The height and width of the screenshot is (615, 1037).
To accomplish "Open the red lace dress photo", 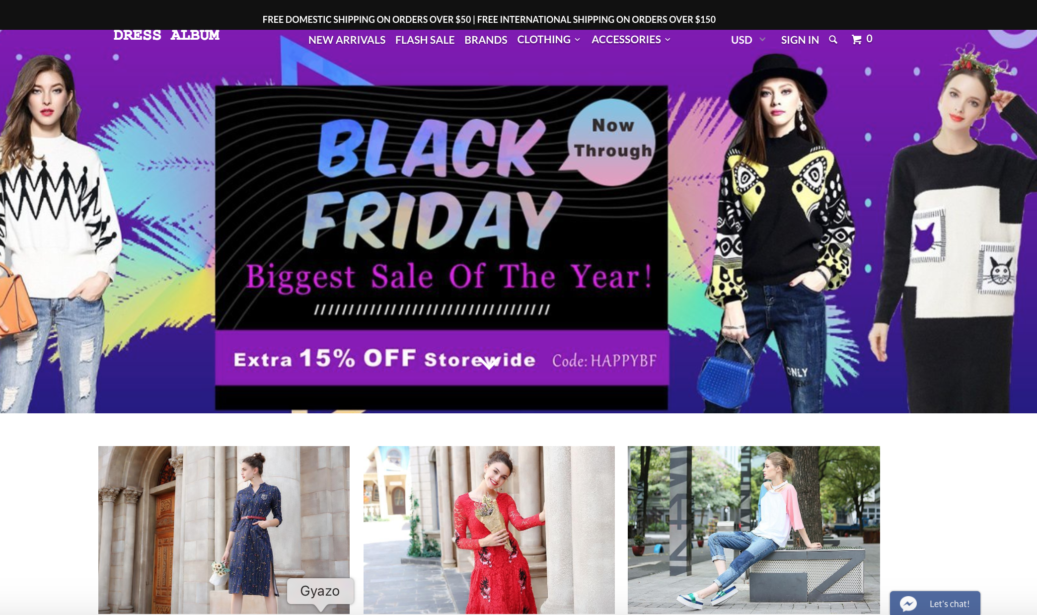I will click(489, 530).
